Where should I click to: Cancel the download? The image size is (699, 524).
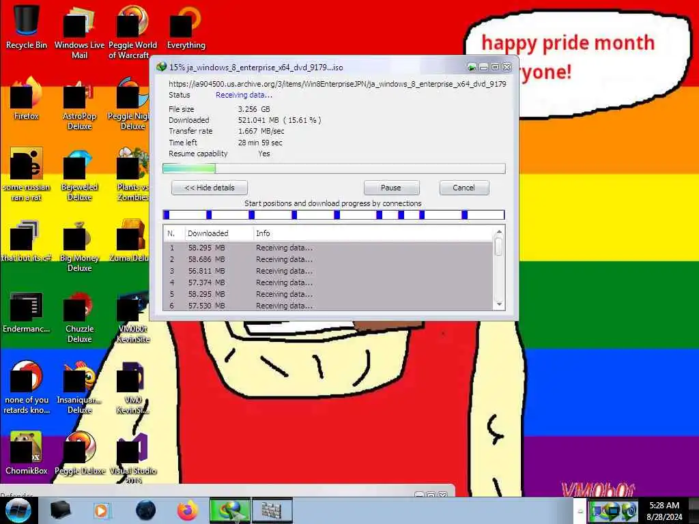[x=463, y=188]
